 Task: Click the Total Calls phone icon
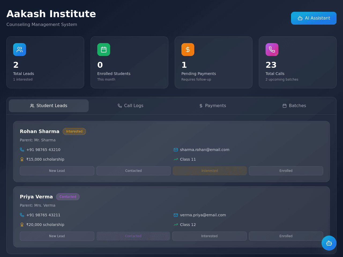point(272,50)
